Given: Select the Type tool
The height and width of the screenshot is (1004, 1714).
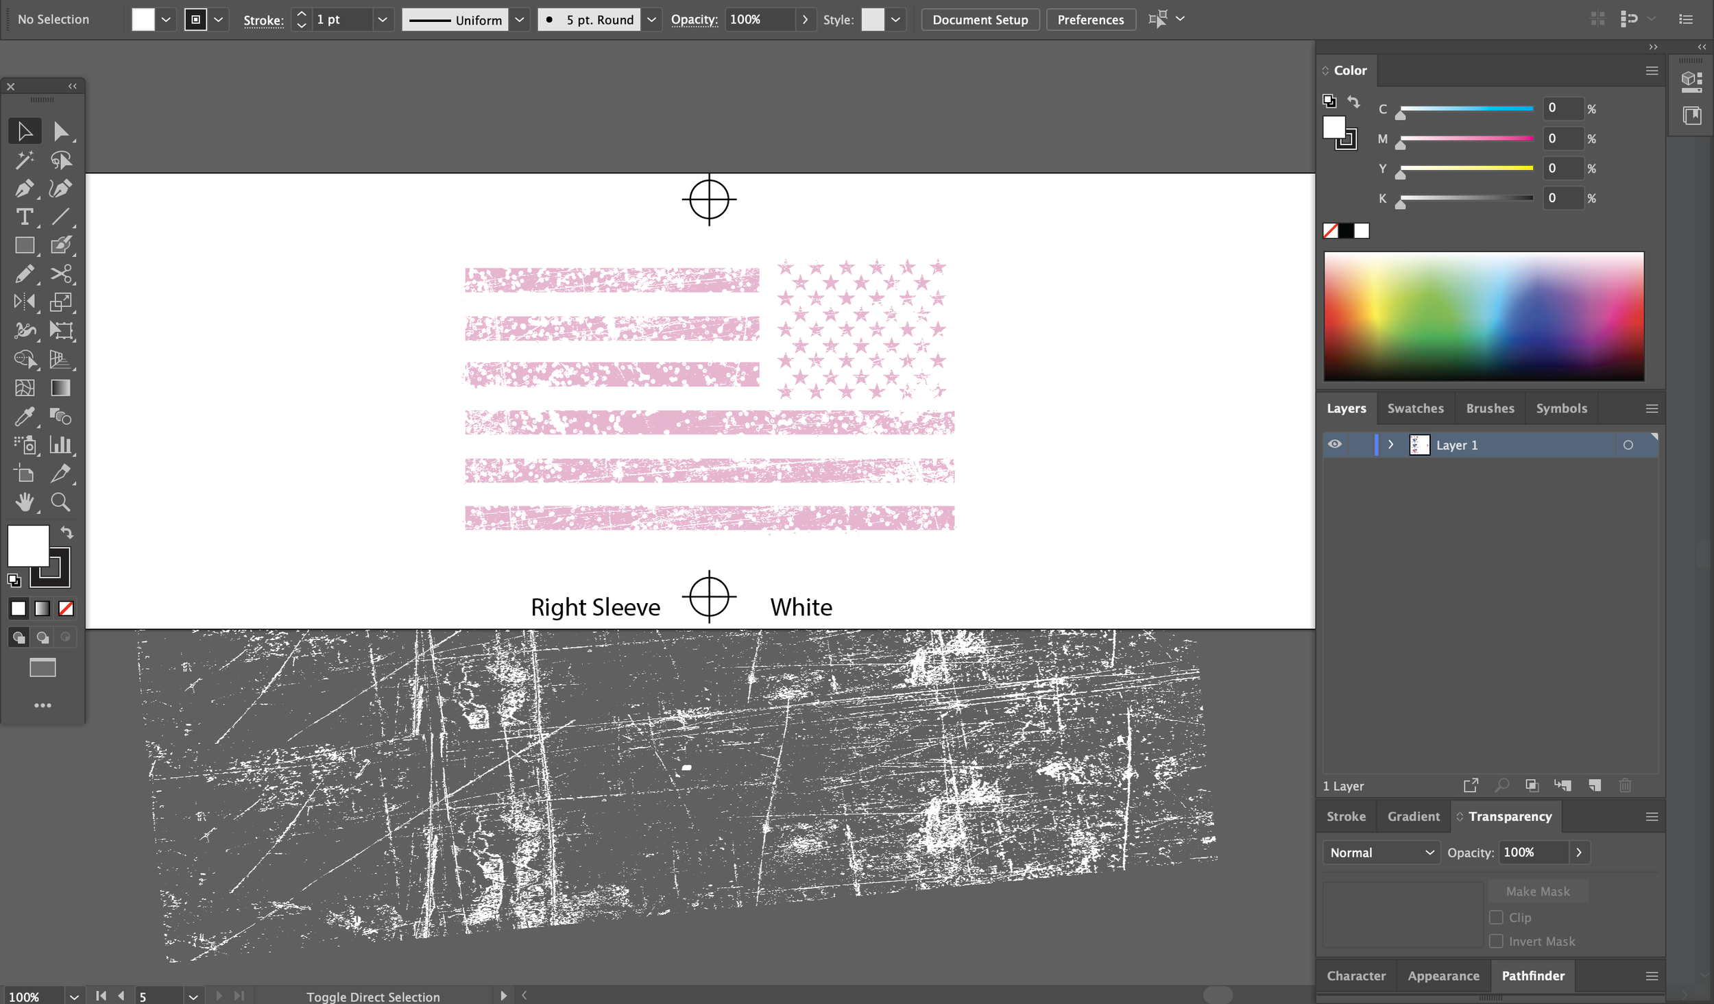Looking at the screenshot, I should point(24,217).
